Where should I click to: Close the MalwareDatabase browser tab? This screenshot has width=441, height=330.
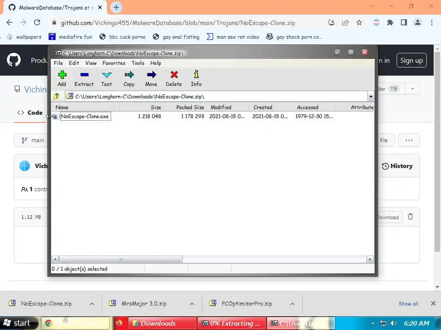pyautogui.click(x=100, y=8)
